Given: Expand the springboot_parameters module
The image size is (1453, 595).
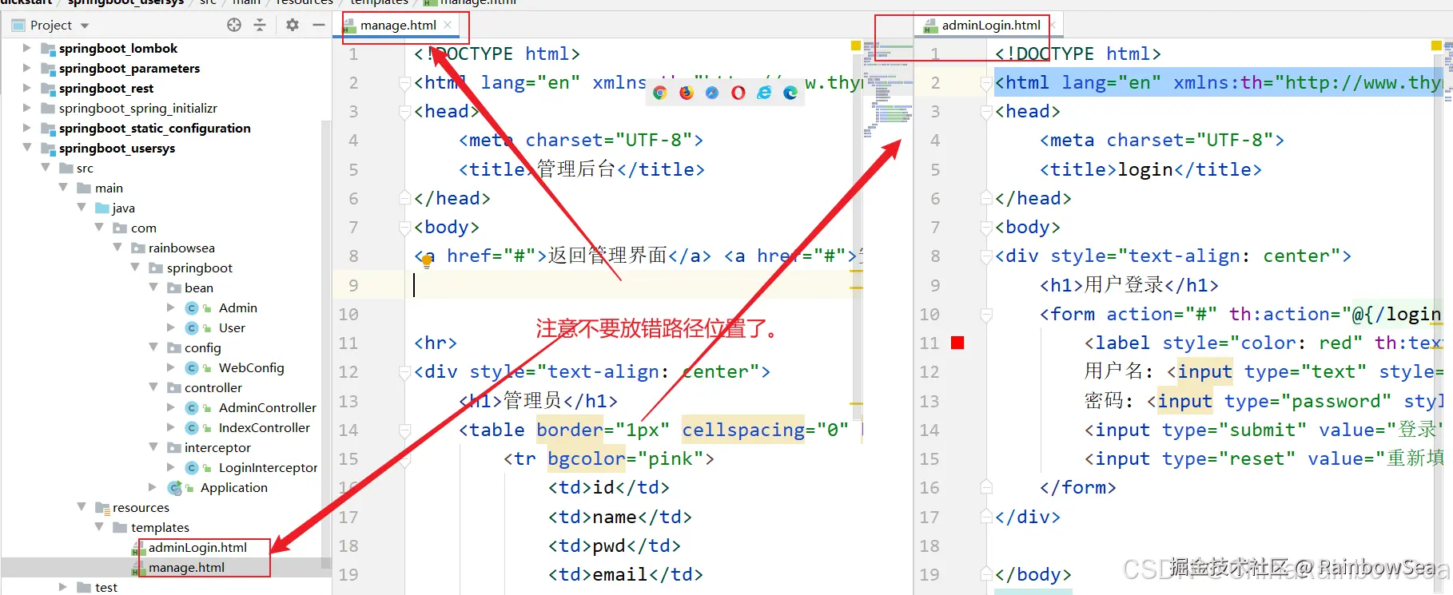Looking at the screenshot, I should click(27, 68).
